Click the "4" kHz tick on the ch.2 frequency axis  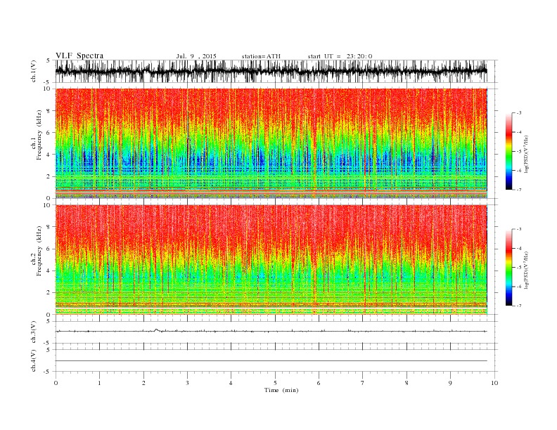(x=49, y=271)
